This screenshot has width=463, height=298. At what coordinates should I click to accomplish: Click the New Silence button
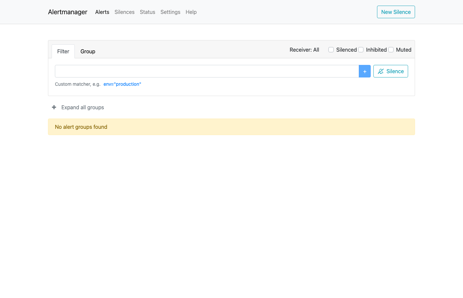pyautogui.click(x=396, y=12)
